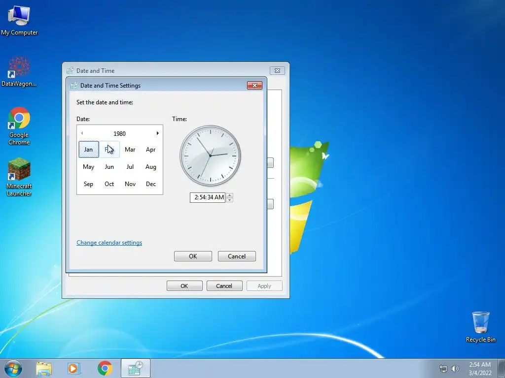Open the taskbar clock 2:54 AM

(x=480, y=369)
